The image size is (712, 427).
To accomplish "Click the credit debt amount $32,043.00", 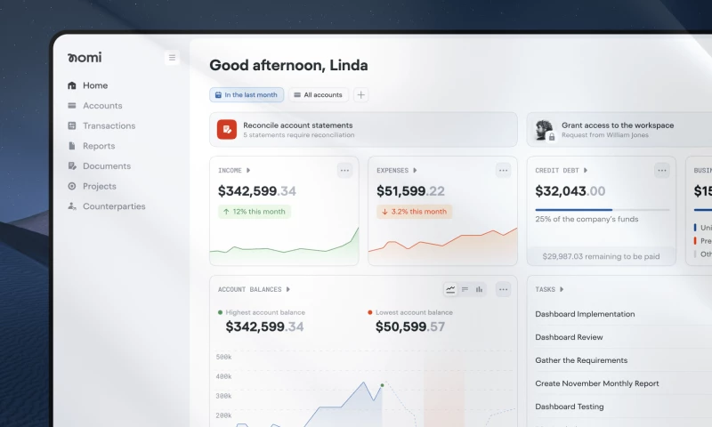I will coord(570,191).
